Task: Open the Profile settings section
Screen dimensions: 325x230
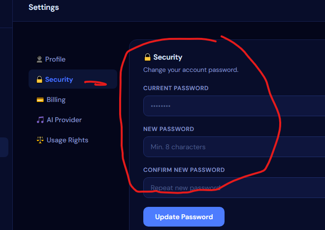Action: (73, 59)
